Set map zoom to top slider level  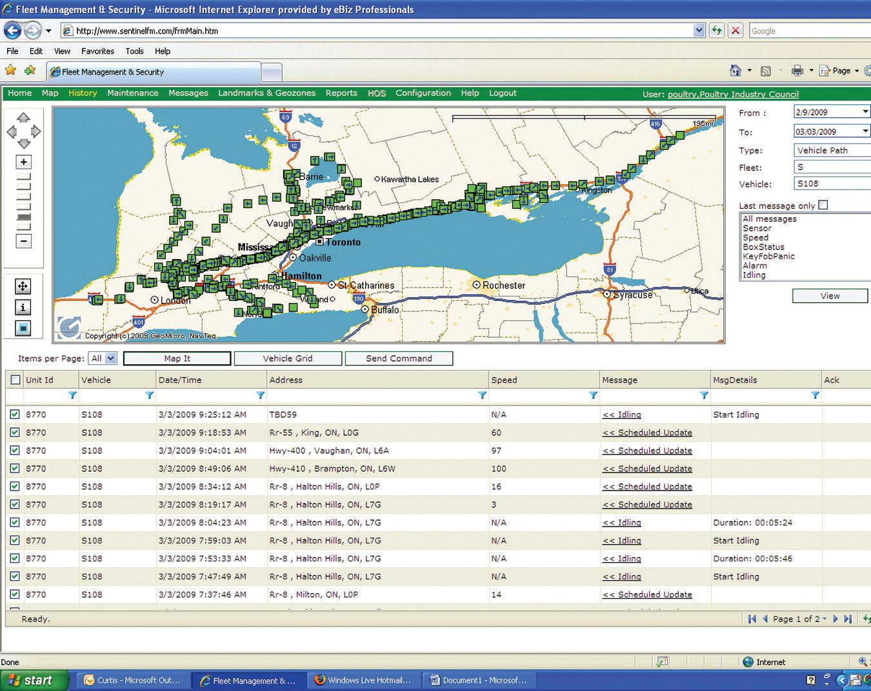tap(23, 175)
